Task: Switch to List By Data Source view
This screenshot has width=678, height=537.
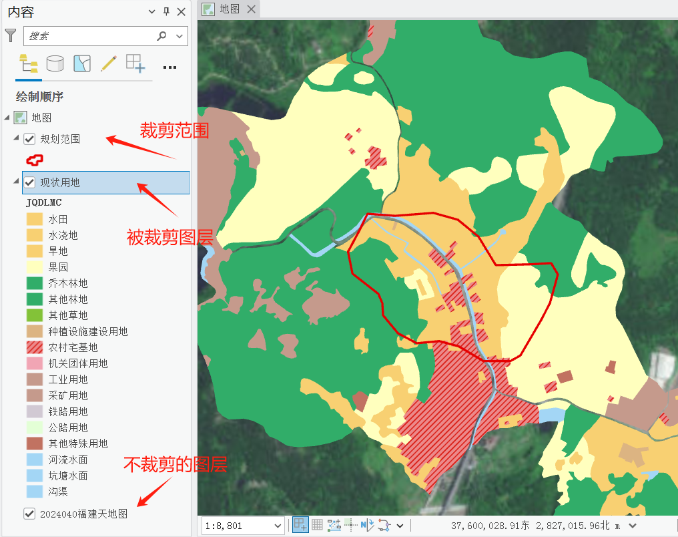Action: pos(55,63)
